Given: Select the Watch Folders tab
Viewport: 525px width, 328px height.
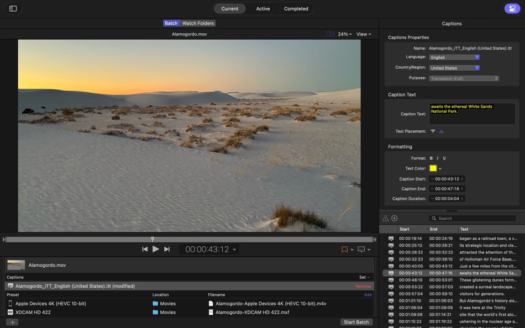Looking at the screenshot, I should pyautogui.click(x=198, y=23).
